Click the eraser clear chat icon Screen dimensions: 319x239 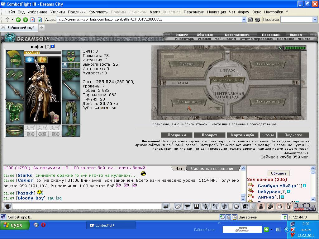pyautogui.click(x=178, y=207)
